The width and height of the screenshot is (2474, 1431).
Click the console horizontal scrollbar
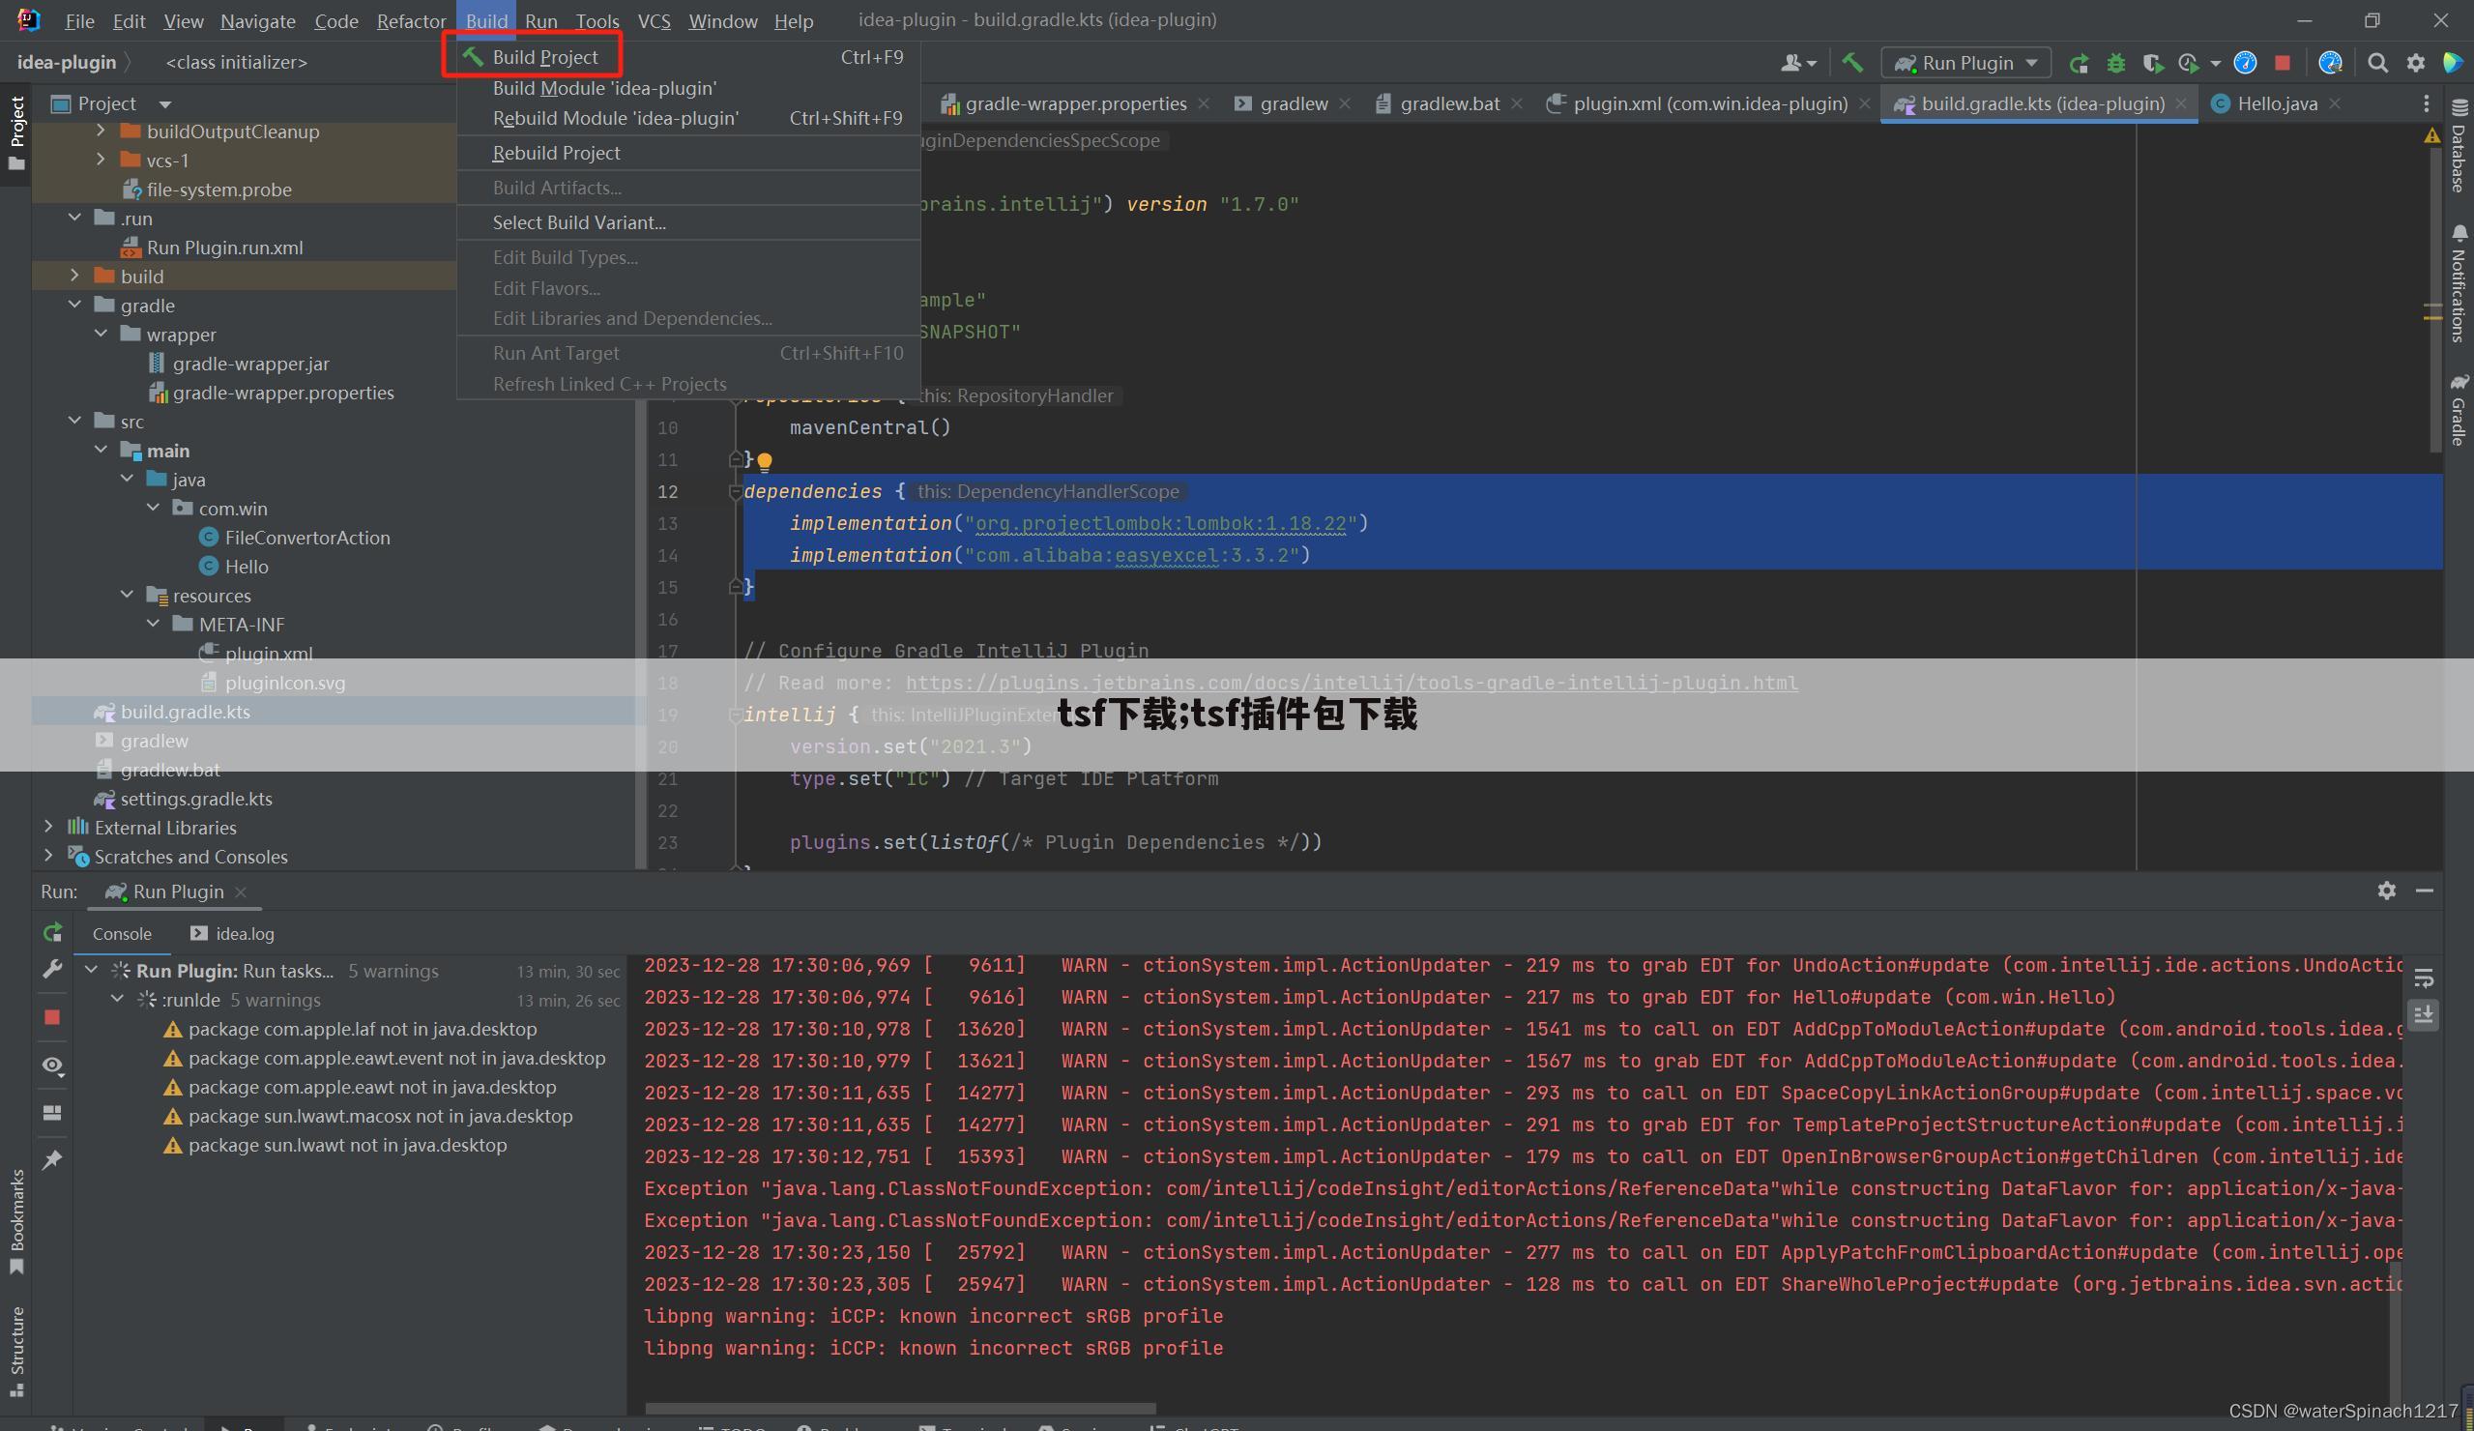tap(899, 1409)
